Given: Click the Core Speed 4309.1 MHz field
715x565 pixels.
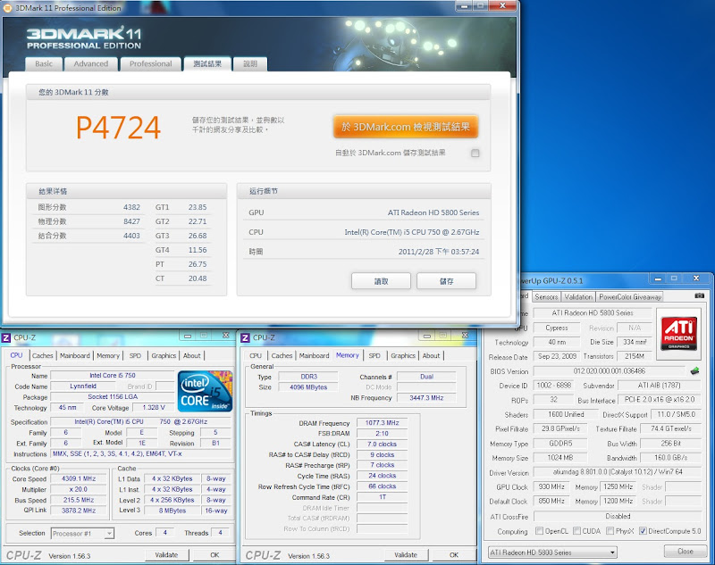Looking at the screenshot, I should pyautogui.click(x=79, y=479).
